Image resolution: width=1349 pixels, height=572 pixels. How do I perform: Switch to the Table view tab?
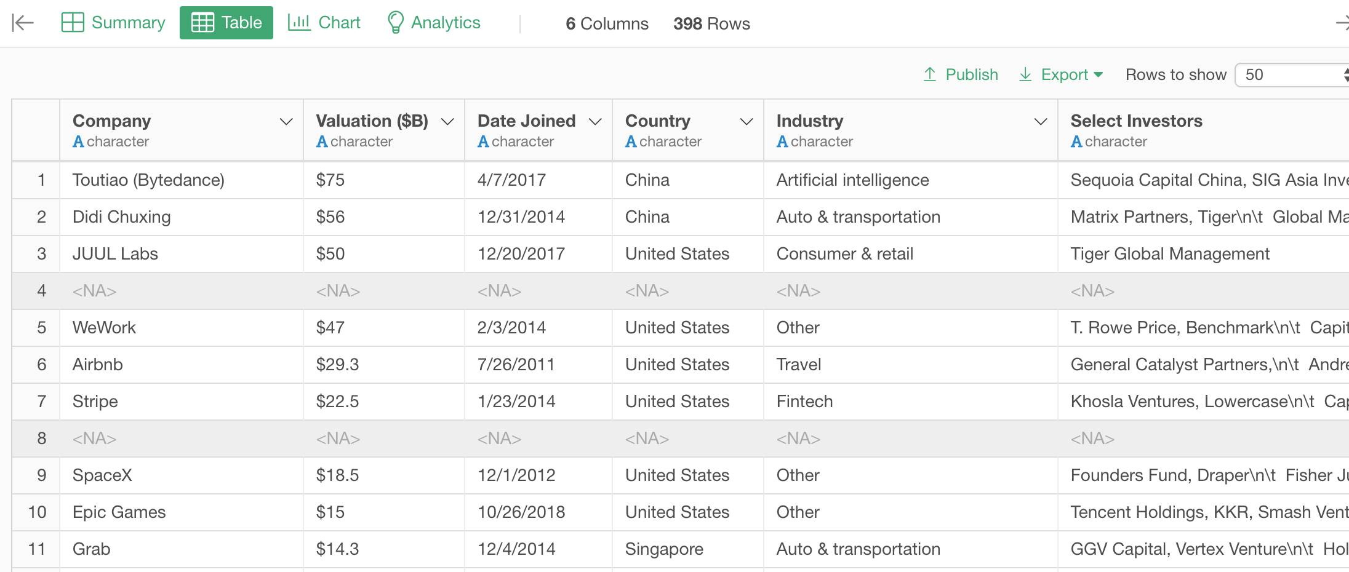point(226,23)
